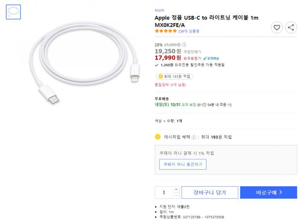Click the Rocket delivery badge
The width and height of the screenshot is (302, 221).
[211, 58]
